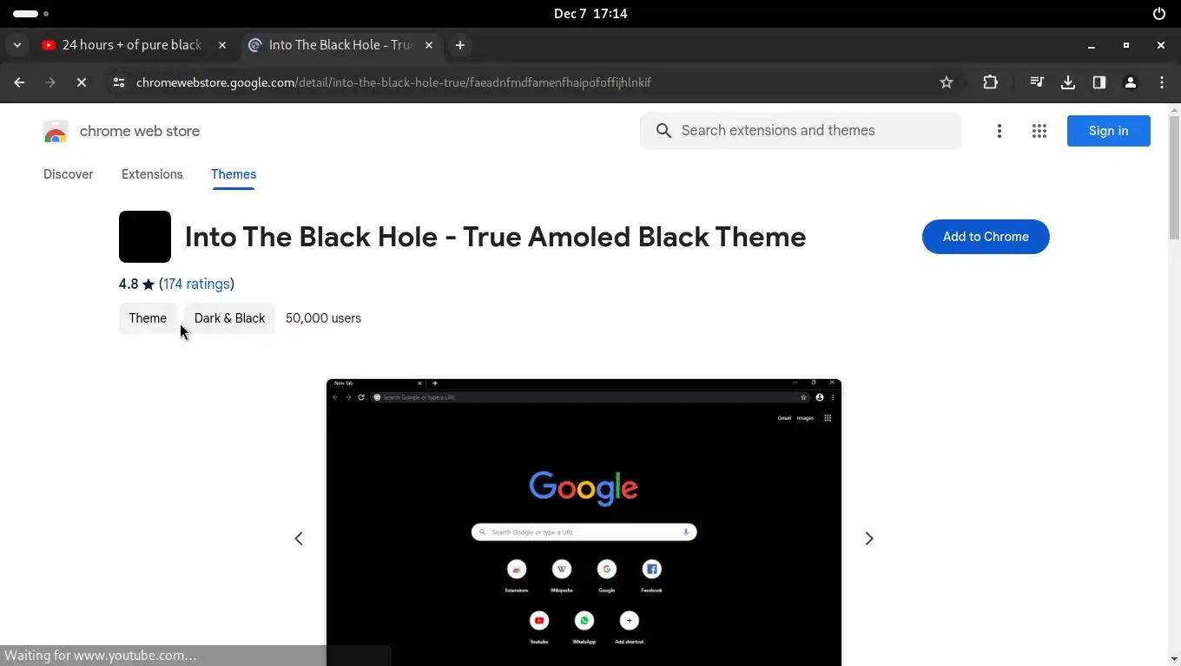This screenshot has width=1181, height=666.
Task: Open the Activities overview button
Action: (31, 13)
